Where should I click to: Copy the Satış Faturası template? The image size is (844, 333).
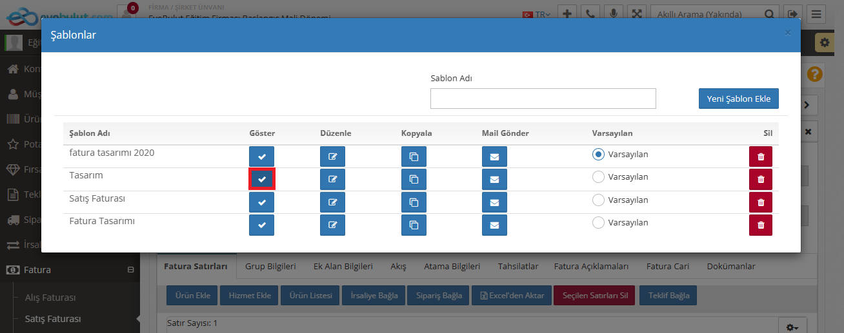coord(414,202)
